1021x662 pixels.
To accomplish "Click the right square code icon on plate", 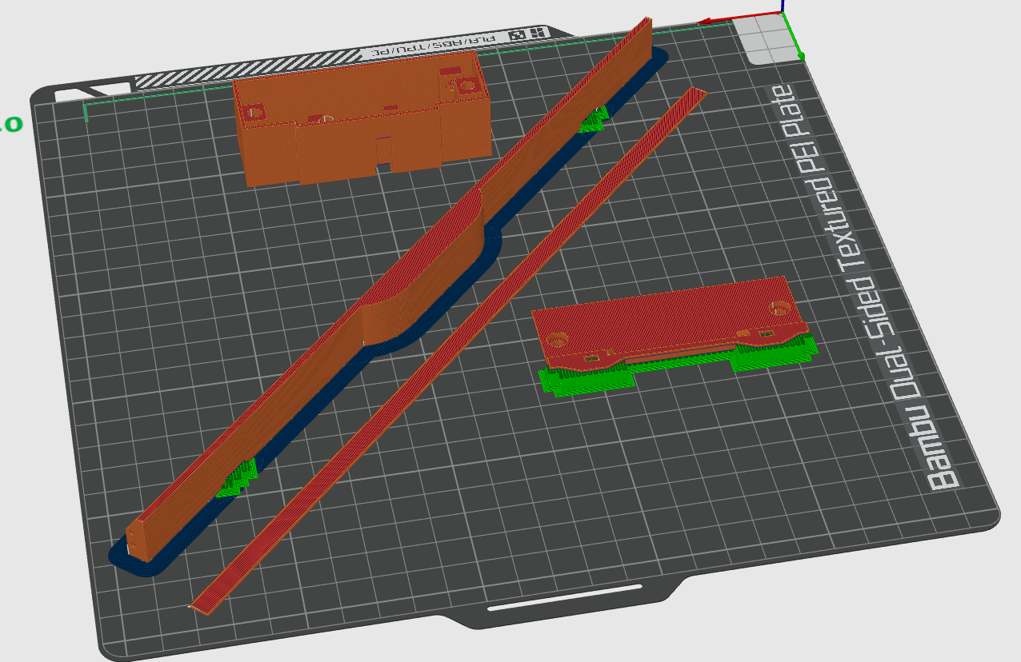I will pos(538,33).
